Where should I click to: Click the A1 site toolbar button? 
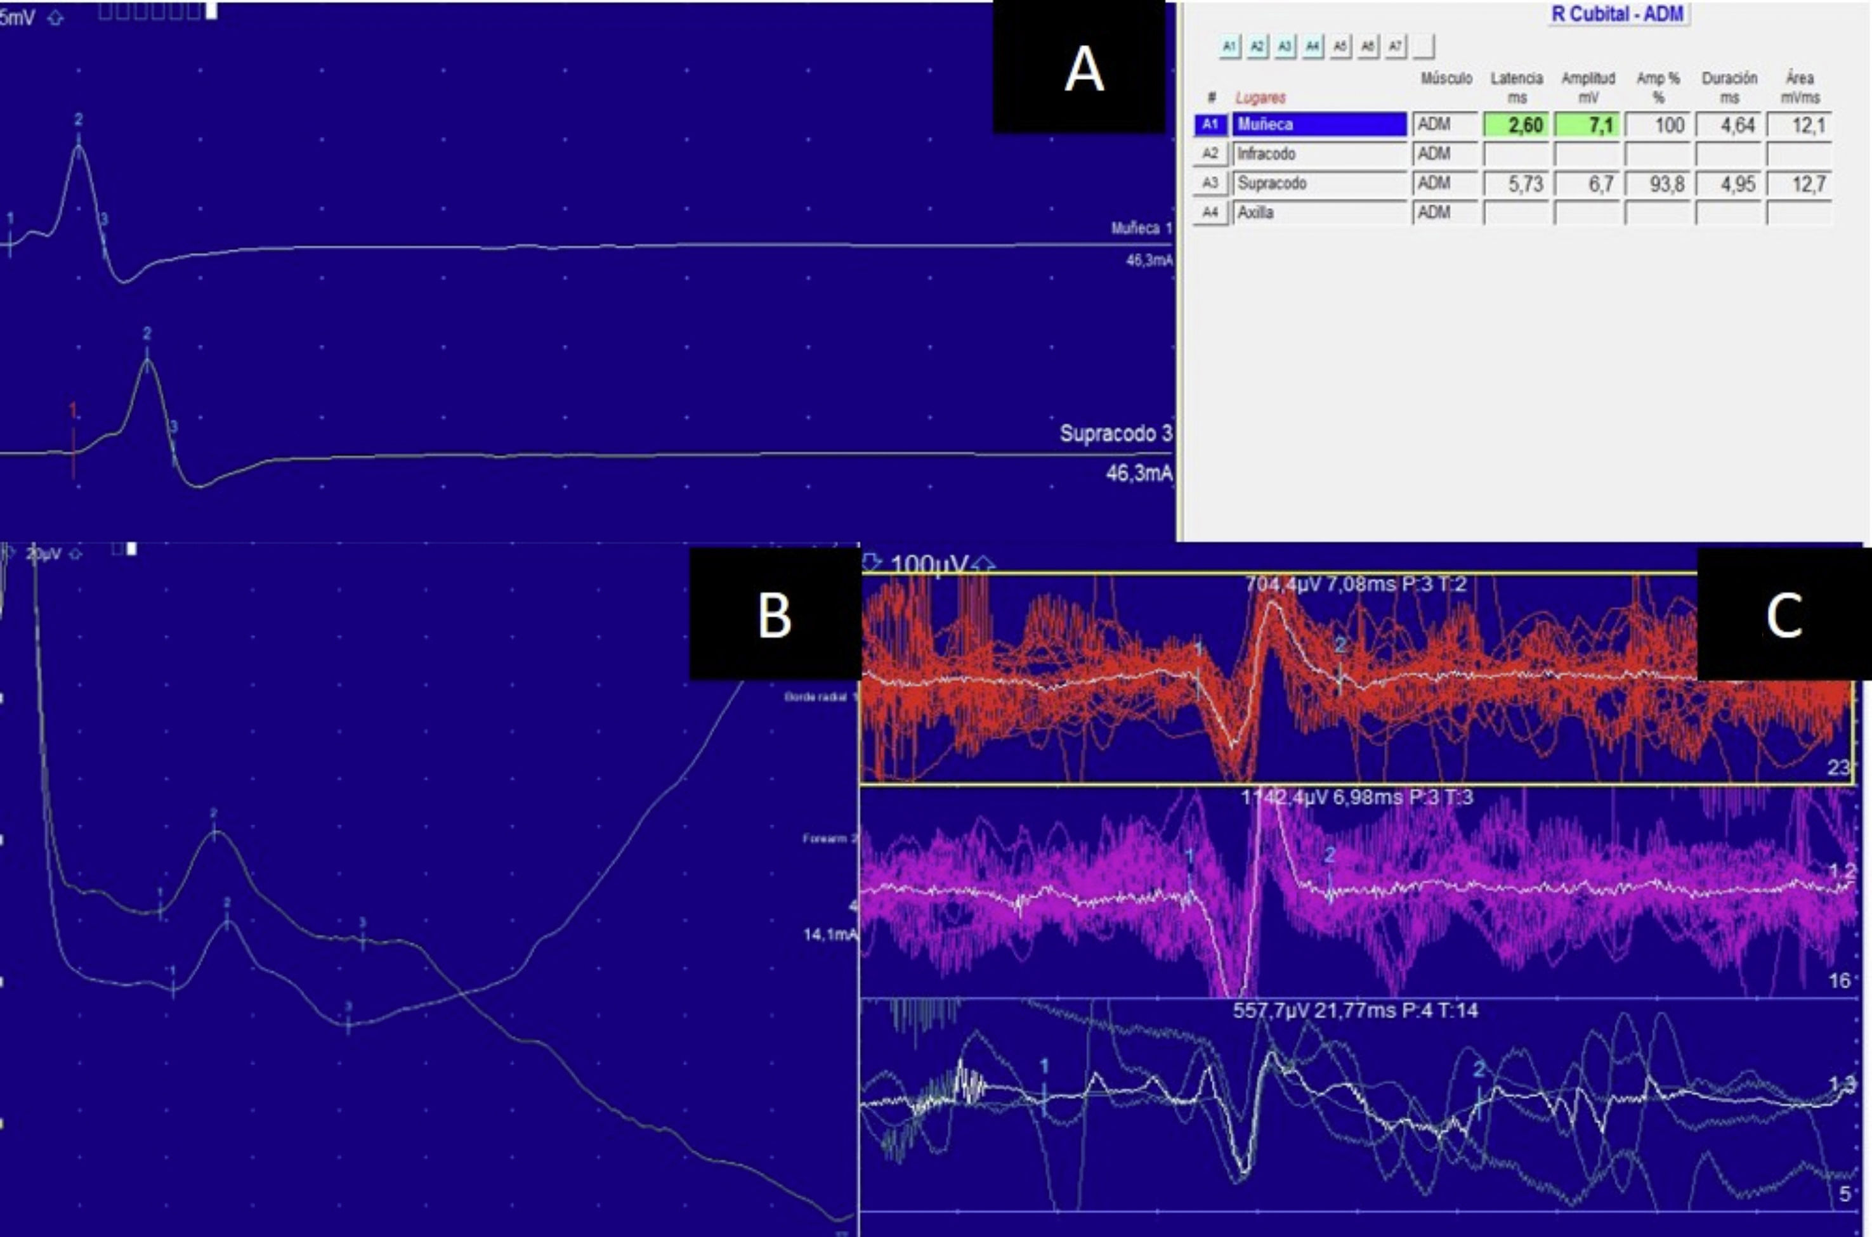point(1229,46)
